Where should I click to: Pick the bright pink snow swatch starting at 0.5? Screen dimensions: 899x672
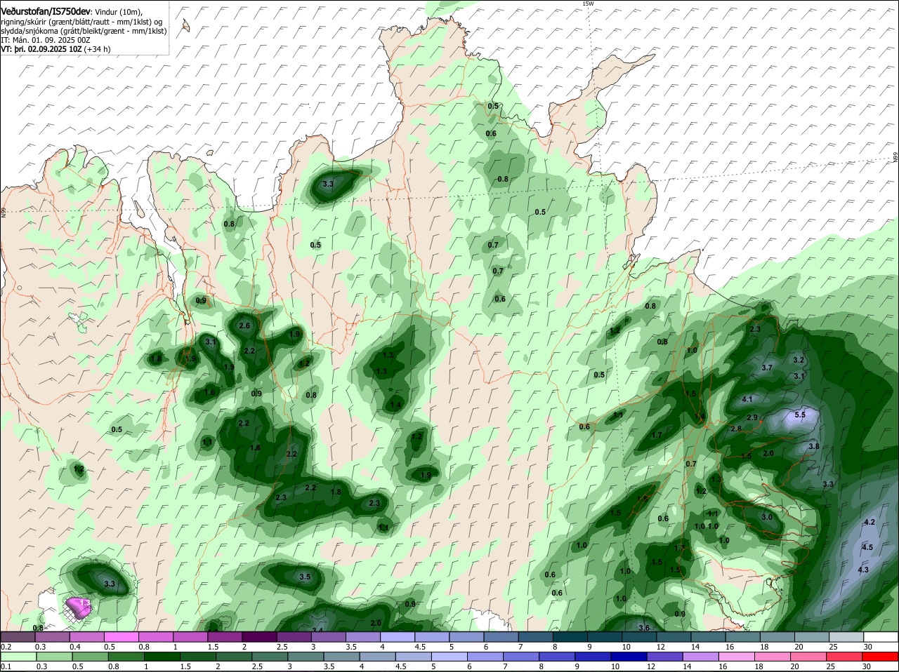pyautogui.click(x=122, y=636)
